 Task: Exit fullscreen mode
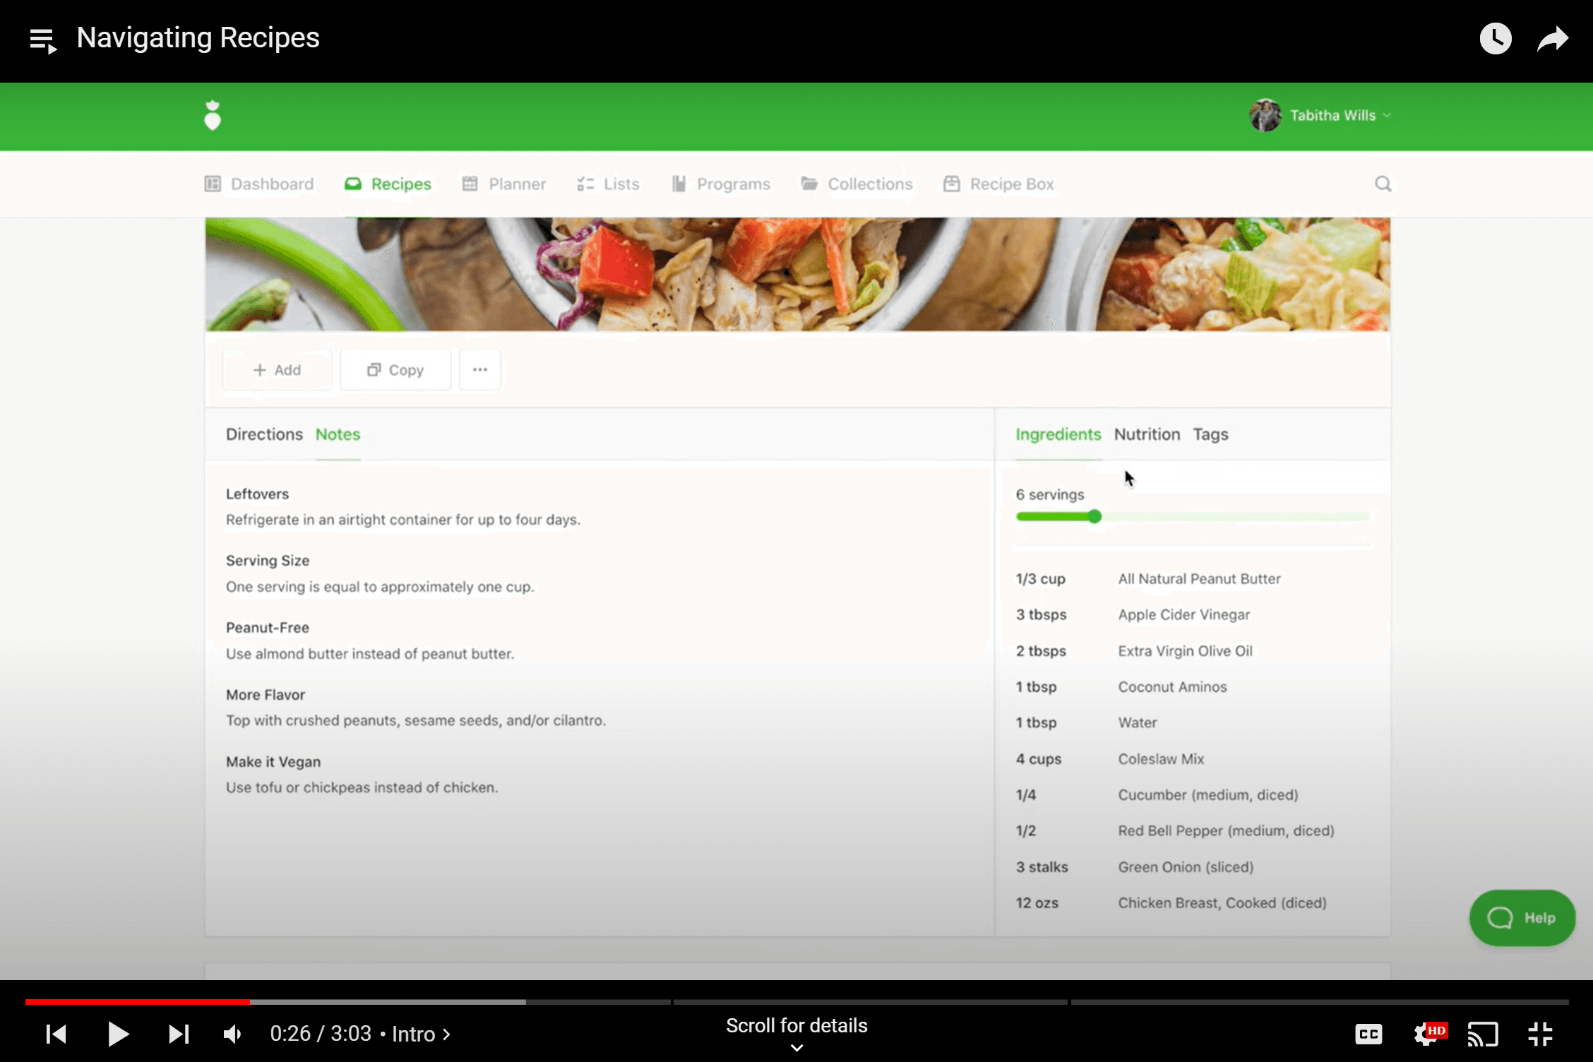tap(1540, 1034)
